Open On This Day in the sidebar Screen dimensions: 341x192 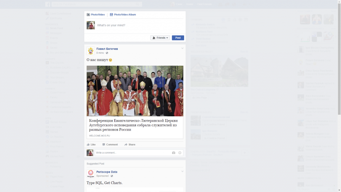[x=57, y=137]
